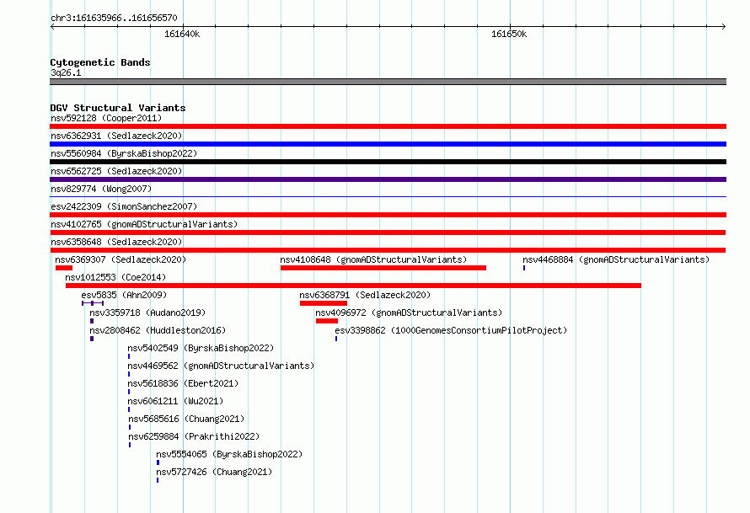Open esv5835 (Ahn2009) label
750x513 pixels.
point(124,295)
